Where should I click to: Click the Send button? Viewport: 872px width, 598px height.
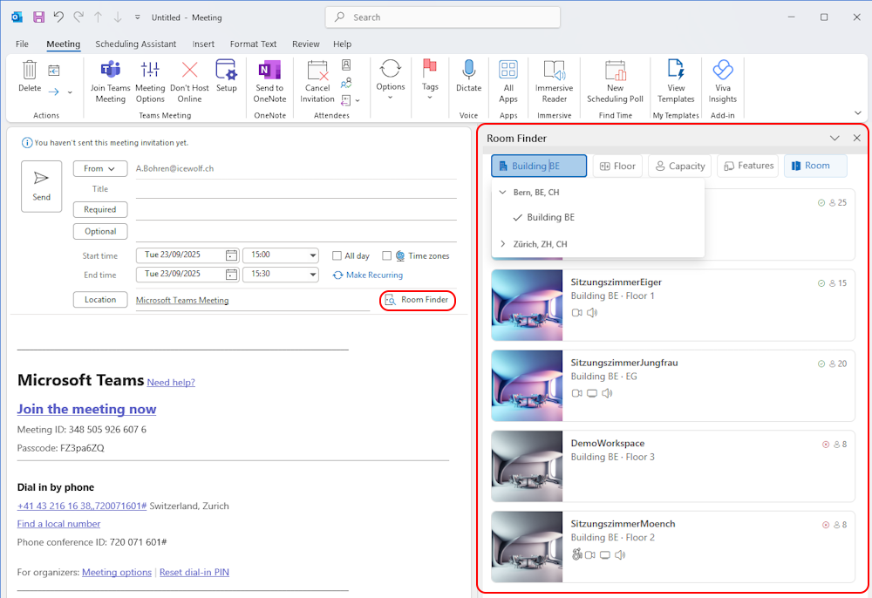pos(41,187)
